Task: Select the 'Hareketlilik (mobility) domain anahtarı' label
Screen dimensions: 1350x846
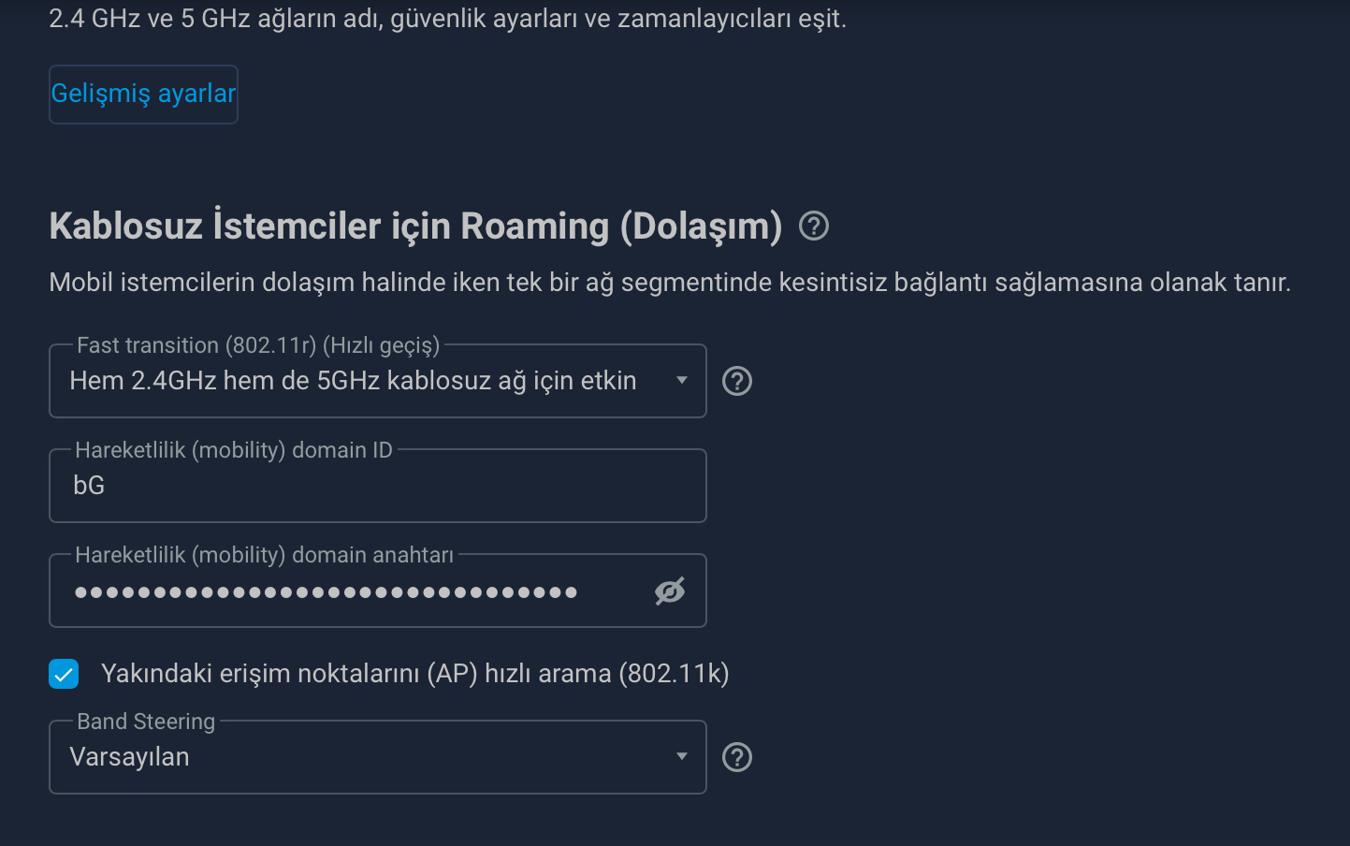Action: pos(264,555)
